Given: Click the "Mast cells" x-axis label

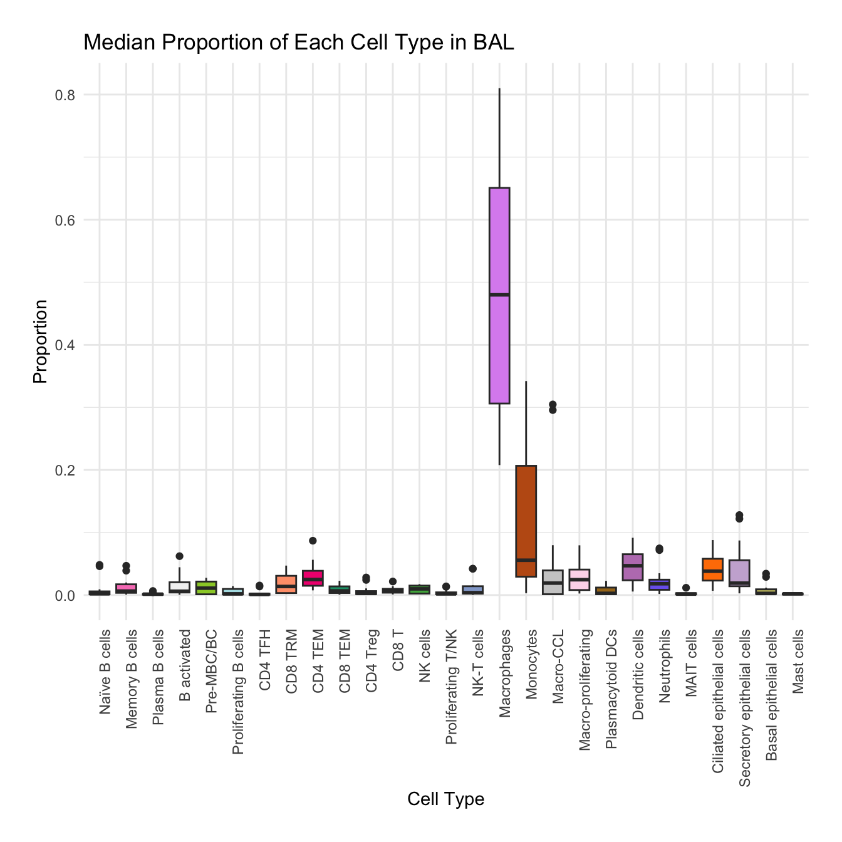Looking at the screenshot, I should 798,662.
